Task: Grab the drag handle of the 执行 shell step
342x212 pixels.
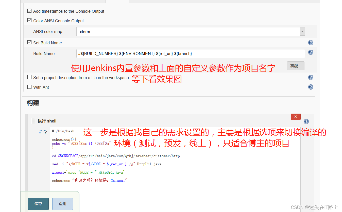Action: pyautogui.click(x=33, y=121)
